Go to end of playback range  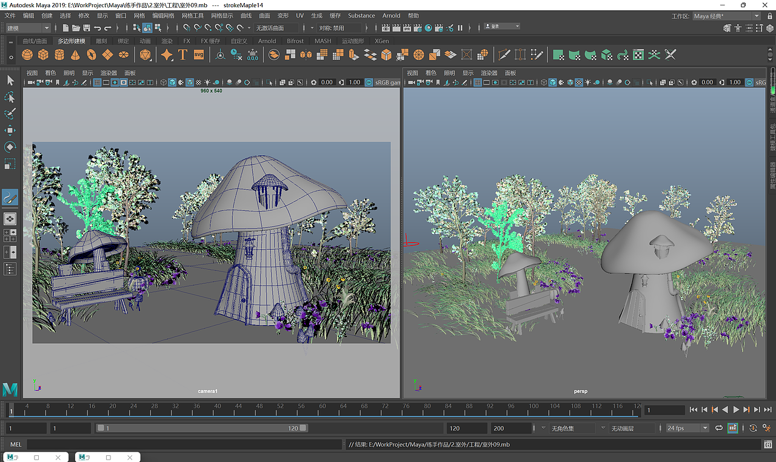click(768, 410)
